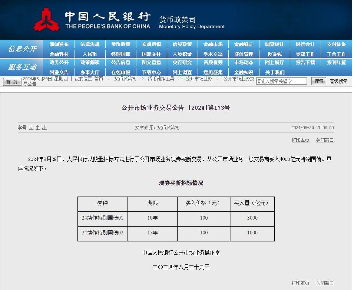Open 货币政策工具 breadcrumb link
Image resolution: width=354 pixels, height=290 pixels.
(x=161, y=79)
